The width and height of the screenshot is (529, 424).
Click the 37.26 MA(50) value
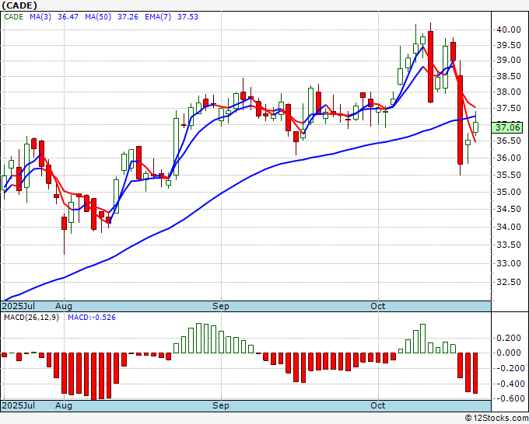coord(128,17)
